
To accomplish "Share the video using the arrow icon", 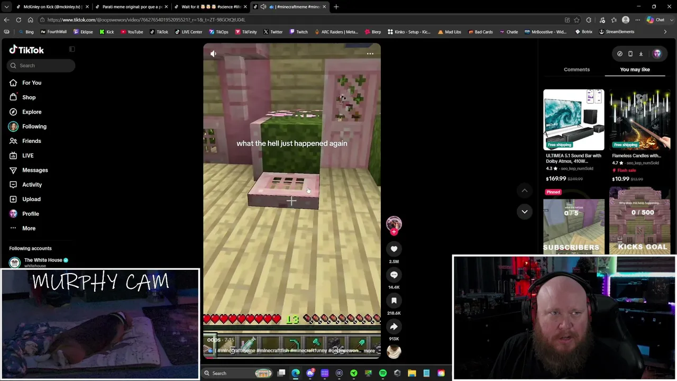I will [x=394, y=326].
